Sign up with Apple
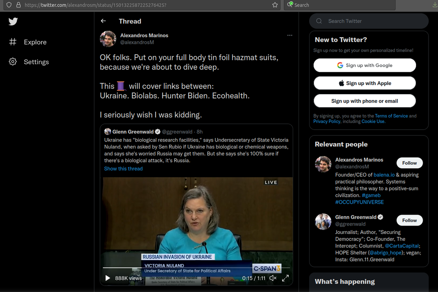This screenshot has height=292, width=438. 365,83
